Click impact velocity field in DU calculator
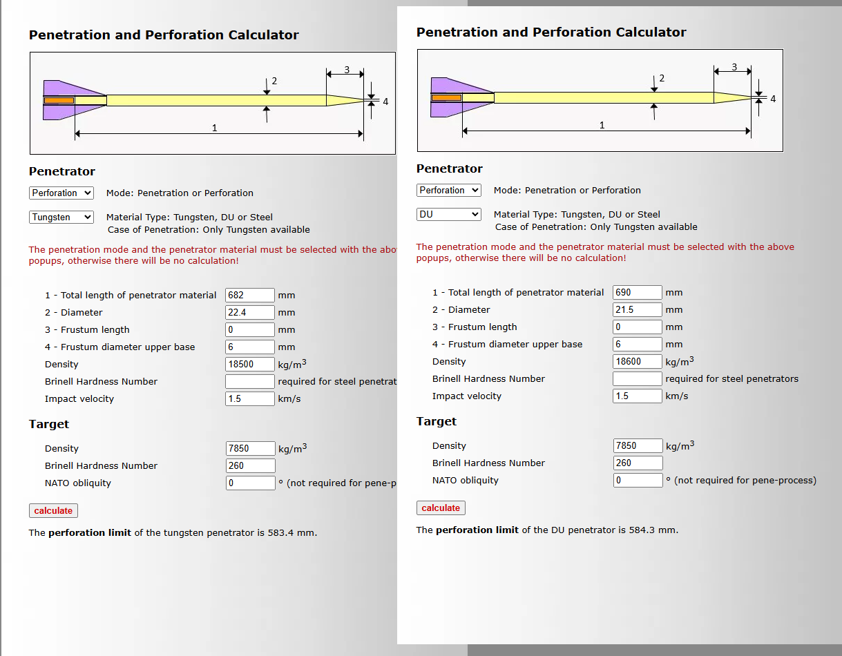The image size is (842, 656). 638,396
